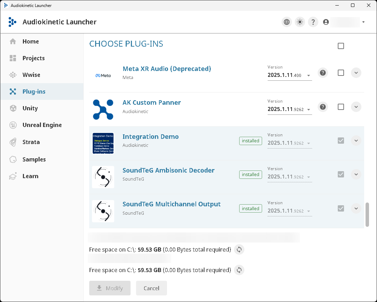377x302 pixels.
Task: Expand the AK Custom Panner details chevron
Action: (356, 106)
